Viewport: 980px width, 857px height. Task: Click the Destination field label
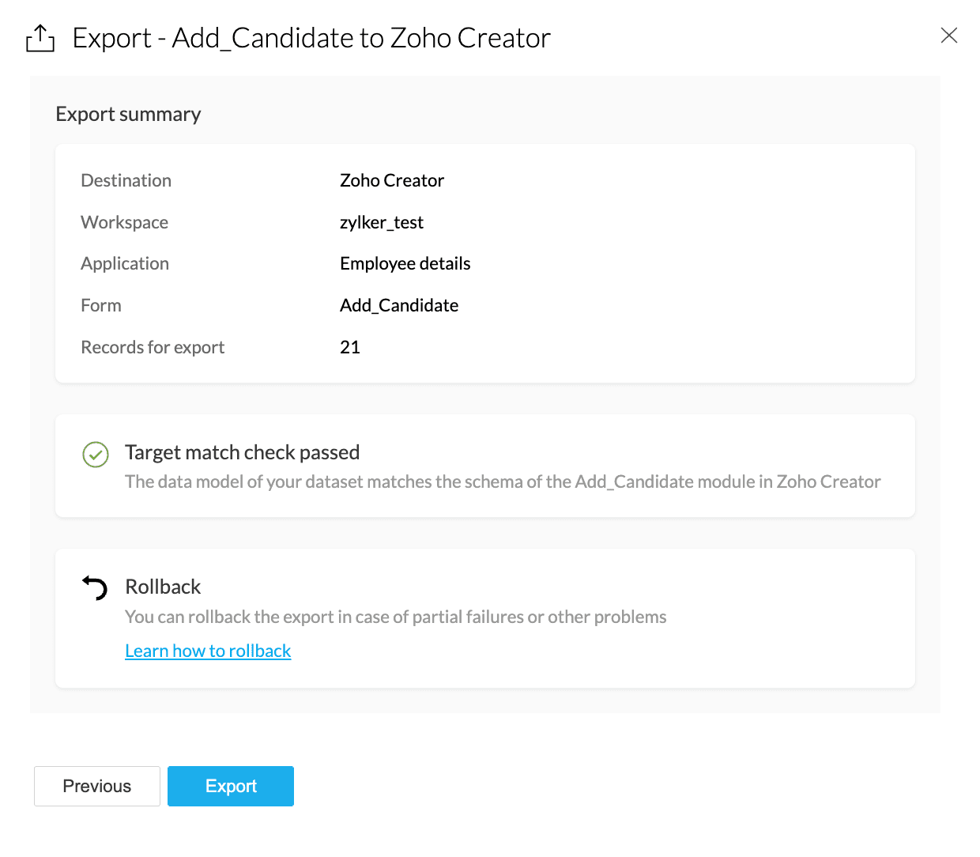click(126, 180)
